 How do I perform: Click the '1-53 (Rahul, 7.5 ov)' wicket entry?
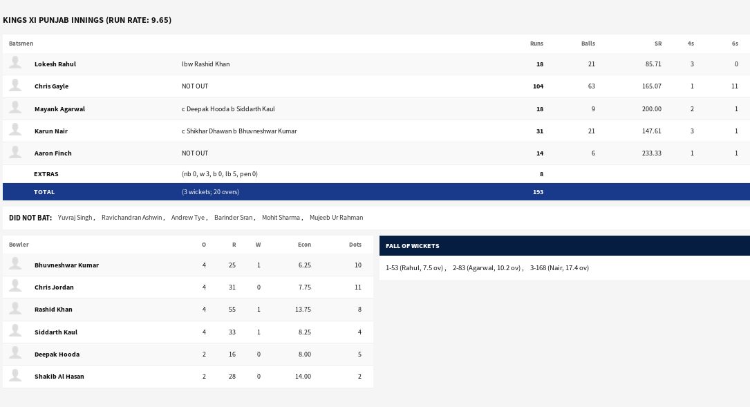point(414,268)
